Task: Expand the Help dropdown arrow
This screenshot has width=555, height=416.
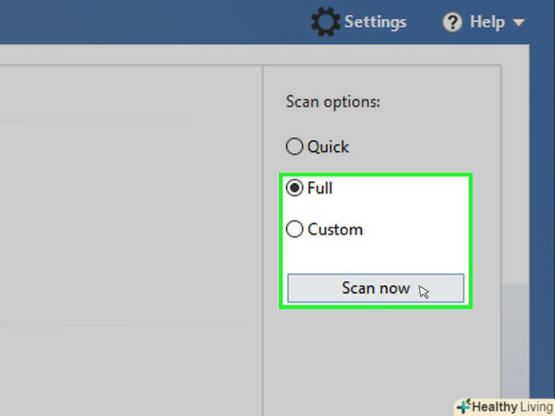Action: pos(518,23)
